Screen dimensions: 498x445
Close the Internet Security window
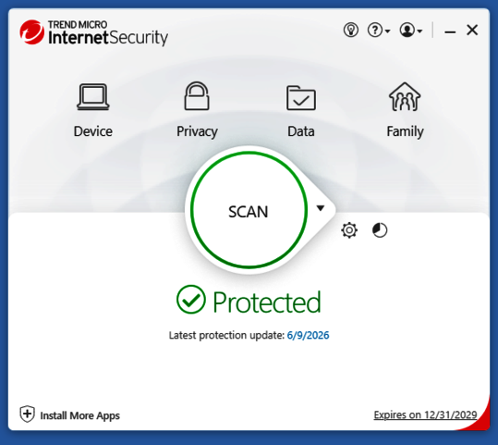point(472,31)
